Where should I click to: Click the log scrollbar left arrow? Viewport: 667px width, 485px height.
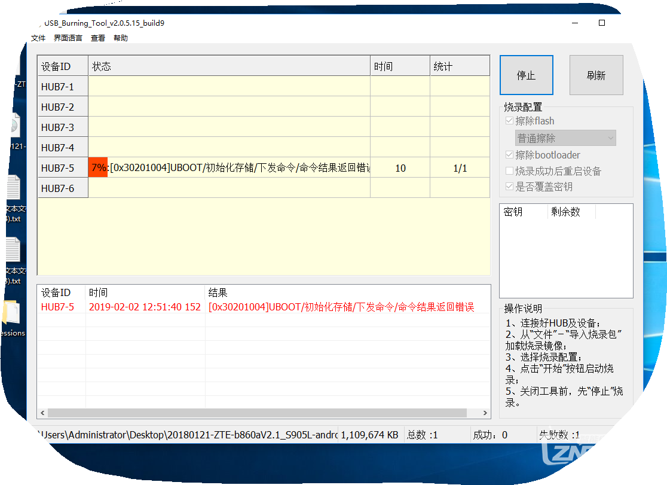42,413
